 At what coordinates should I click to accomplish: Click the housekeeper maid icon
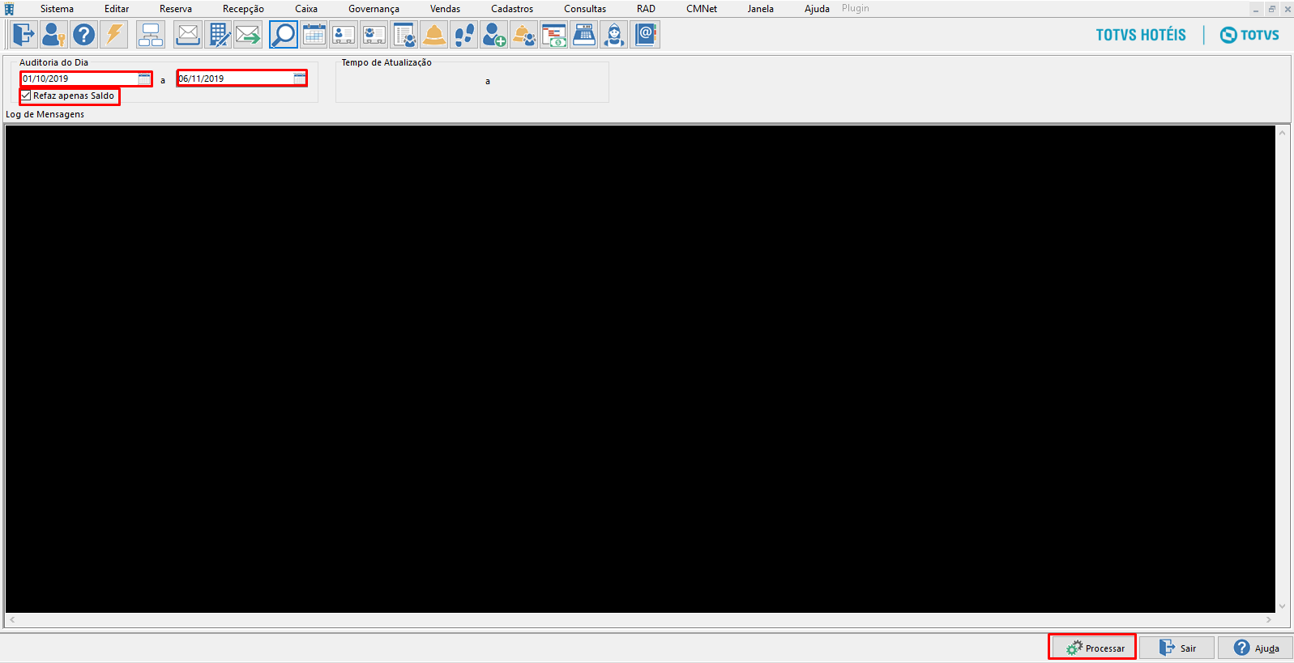tap(614, 35)
